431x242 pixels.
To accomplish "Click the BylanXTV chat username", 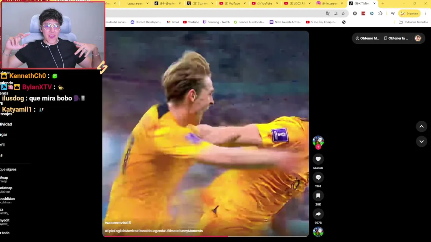I will pos(37,87).
